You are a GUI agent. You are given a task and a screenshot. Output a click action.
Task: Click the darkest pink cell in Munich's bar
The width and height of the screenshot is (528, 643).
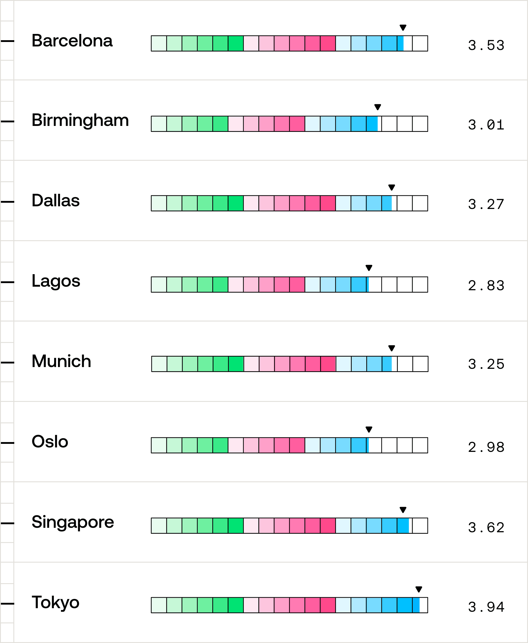tap(328, 364)
